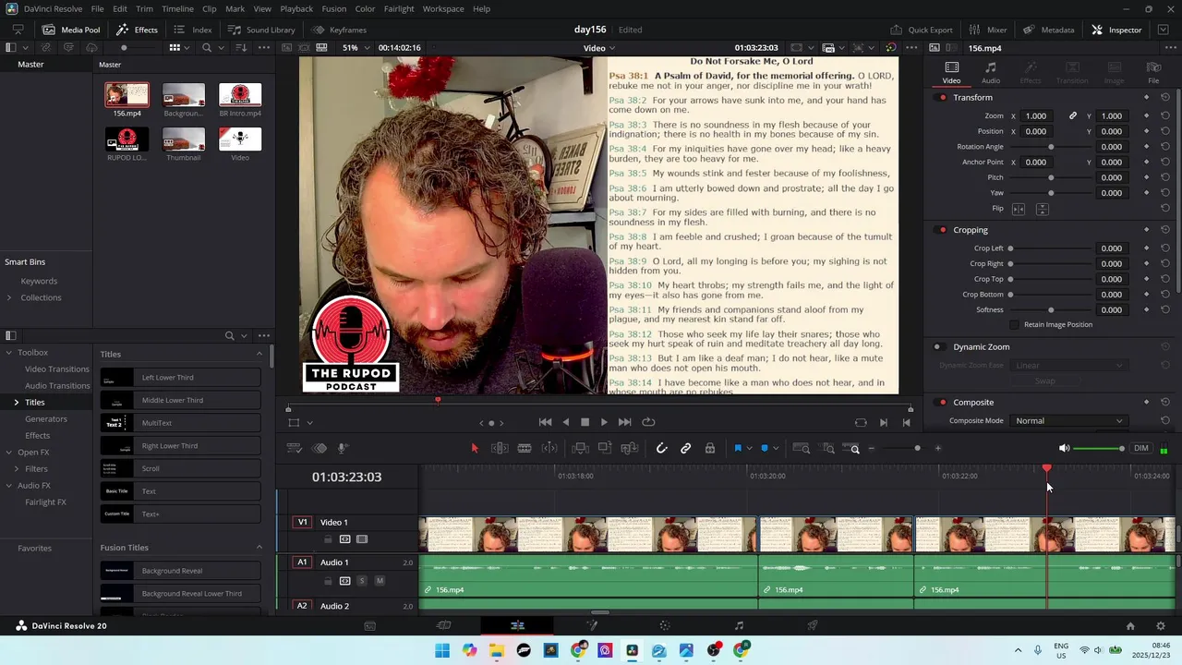Switch Inspector to the Audio tab
The width and height of the screenshot is (1182, 665).
pos(990,72)
